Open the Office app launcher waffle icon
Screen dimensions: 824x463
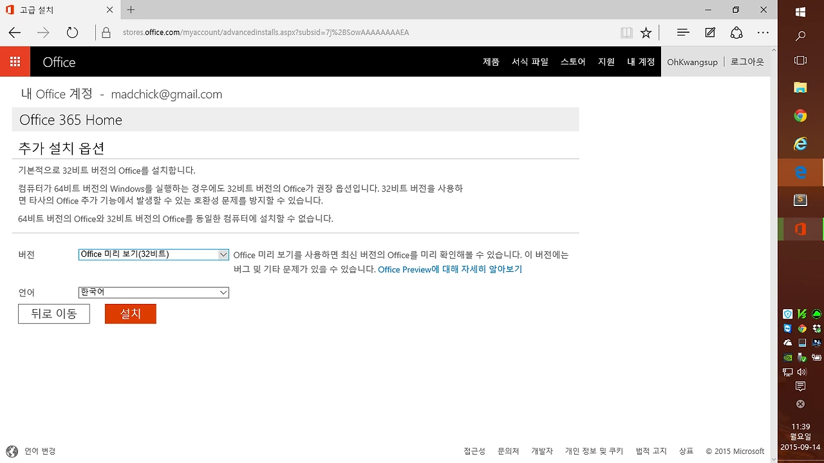point(15,62)
